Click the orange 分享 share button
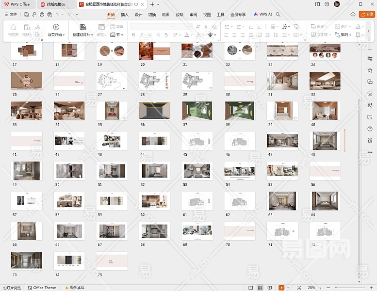This screenshot has width=377, height=291. click(366, 15)
